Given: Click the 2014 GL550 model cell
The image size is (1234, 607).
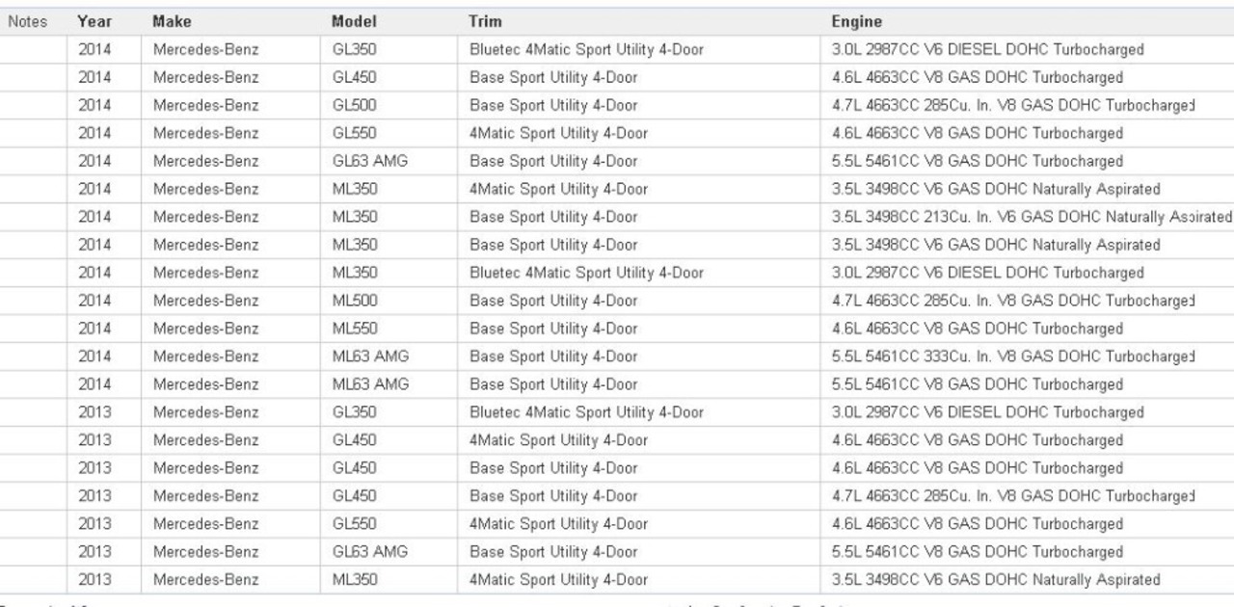Looking at the screenshot, I should pyautogui.click(x=353, y=133).
